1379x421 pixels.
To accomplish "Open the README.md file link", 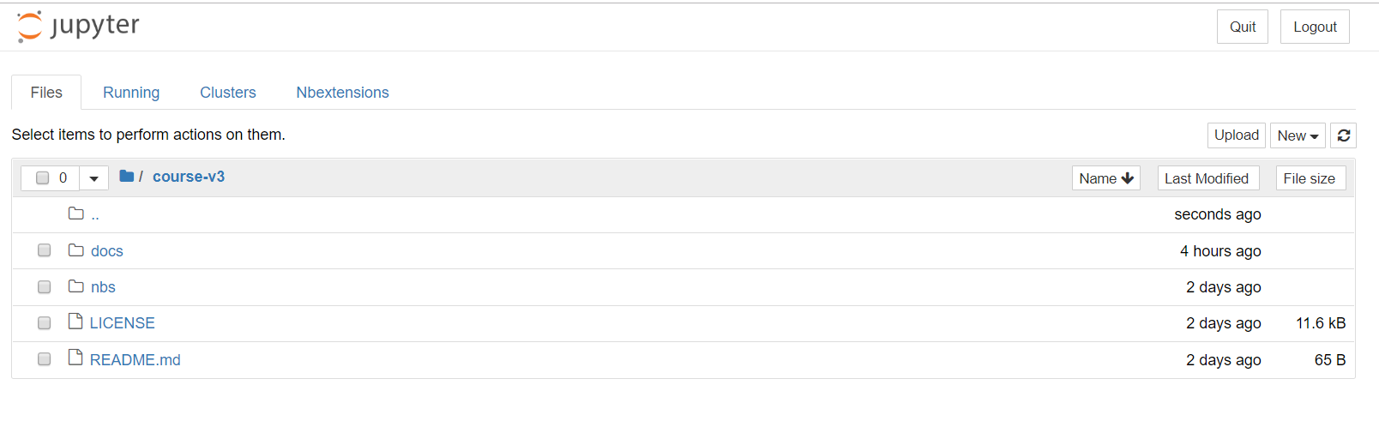I will (135, 360).
